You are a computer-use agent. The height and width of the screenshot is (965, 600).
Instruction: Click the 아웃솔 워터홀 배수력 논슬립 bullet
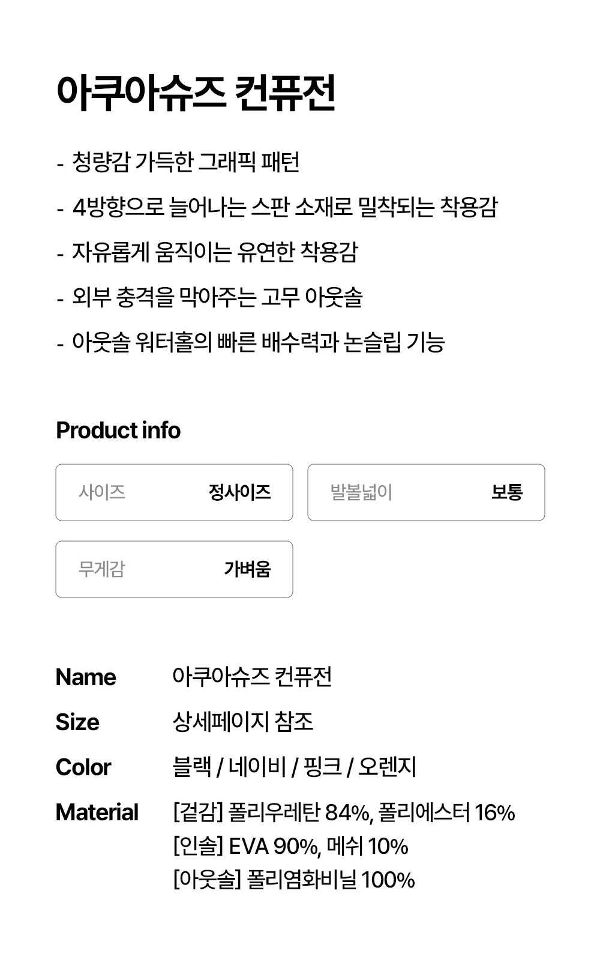251,342
